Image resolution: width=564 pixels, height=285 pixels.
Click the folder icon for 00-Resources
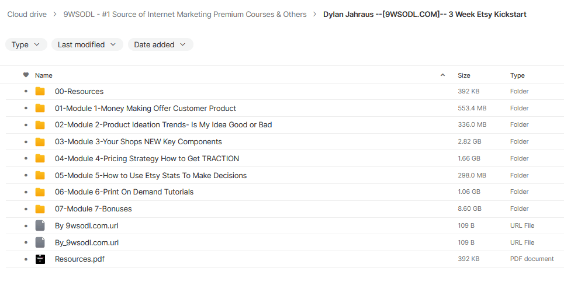coord(40,92)
